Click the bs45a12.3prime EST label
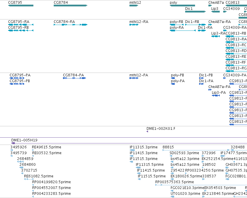The width and height of the screenshot is (247, 198). 185,159
